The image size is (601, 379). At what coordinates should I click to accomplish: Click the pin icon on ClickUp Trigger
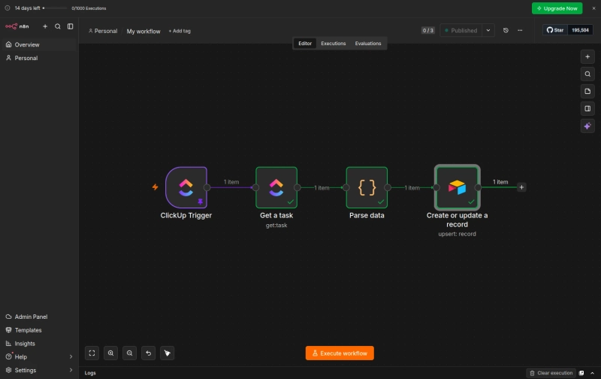coord(200,202)
